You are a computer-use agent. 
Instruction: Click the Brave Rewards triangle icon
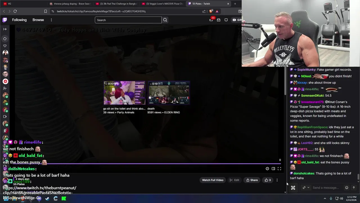[x=217, y=11]
